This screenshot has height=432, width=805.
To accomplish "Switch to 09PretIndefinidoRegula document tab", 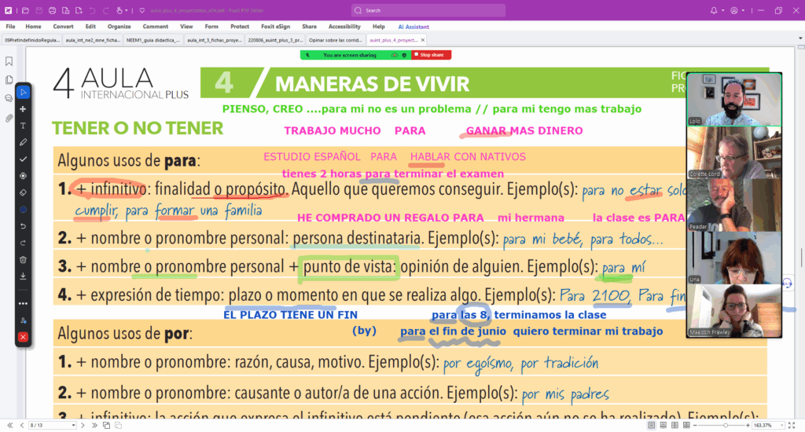I will pos(32,40).
